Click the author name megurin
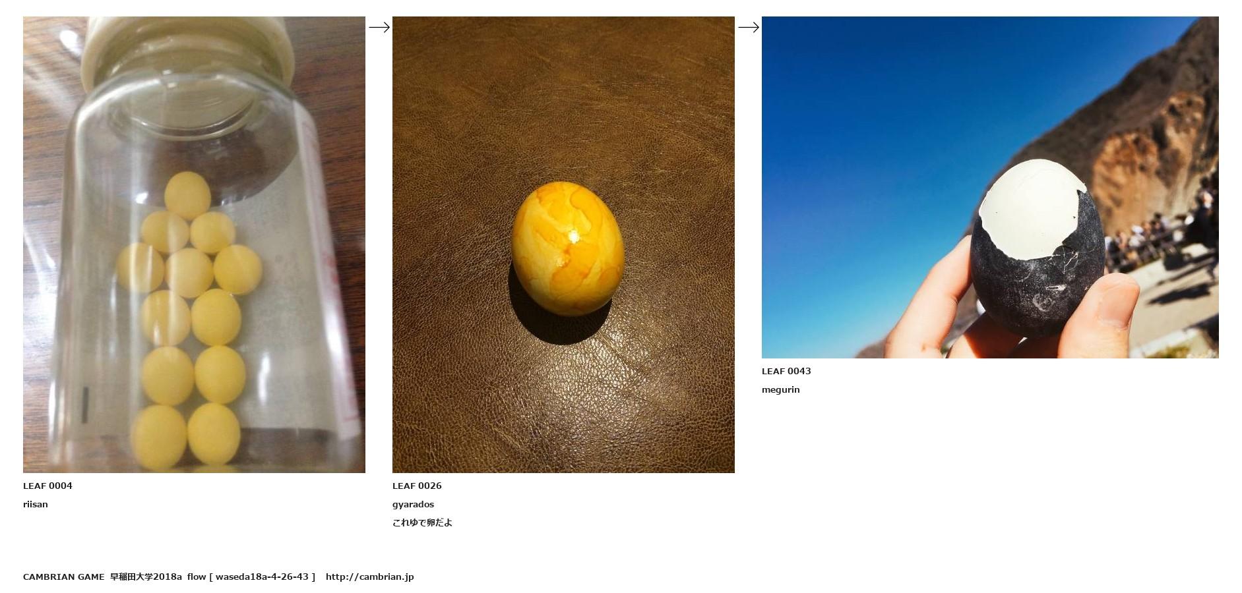This screenshot has height=593, width=1242. [x=781, y=389]
